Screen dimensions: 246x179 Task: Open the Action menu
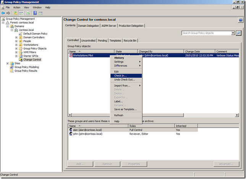click(17, 7)
